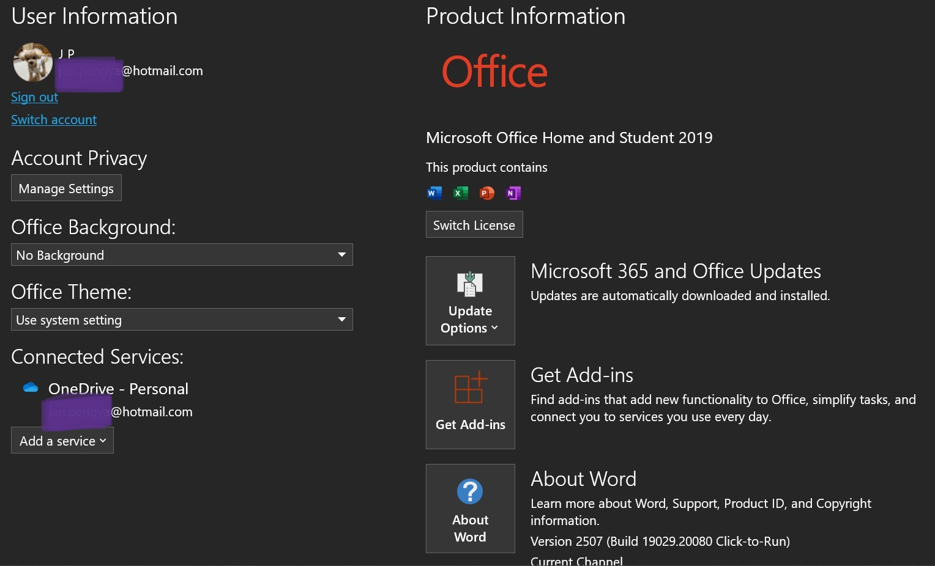Click the Office logo text
This screenshot has height=566, width=935.
(494, 72)
